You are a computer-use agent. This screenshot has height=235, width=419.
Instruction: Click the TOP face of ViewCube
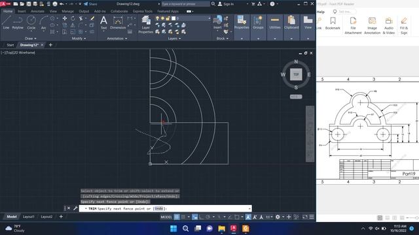click(x=296, y=74)
